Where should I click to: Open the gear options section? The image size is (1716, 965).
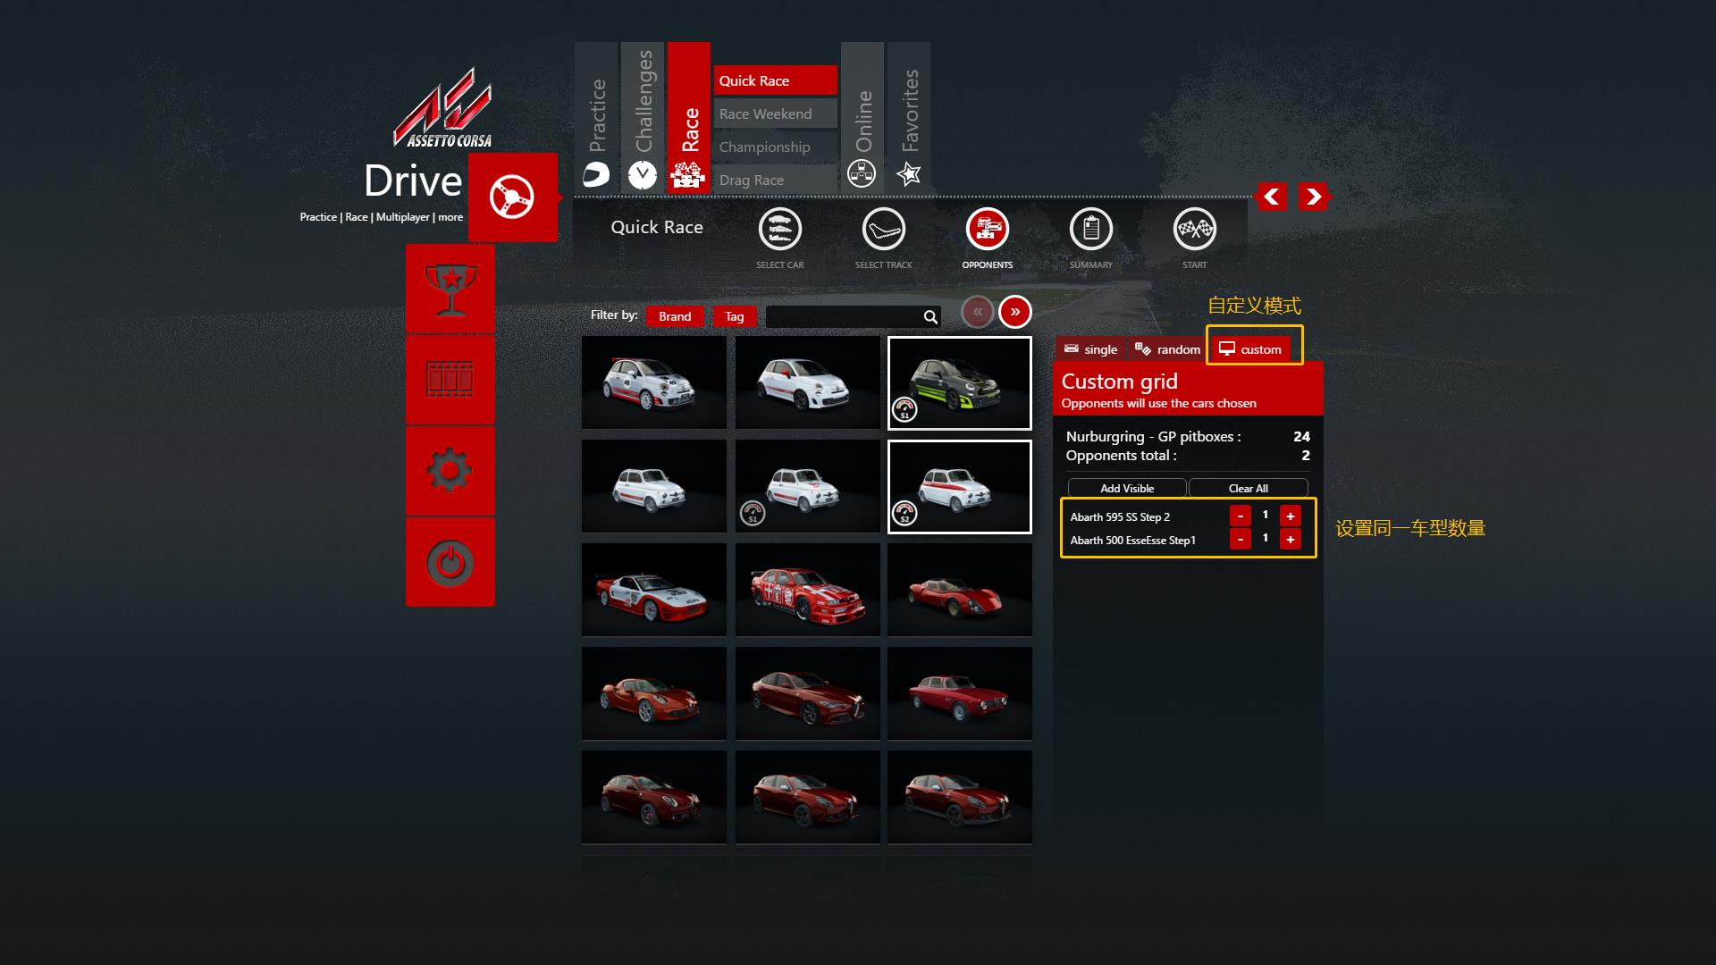(450, 471)
